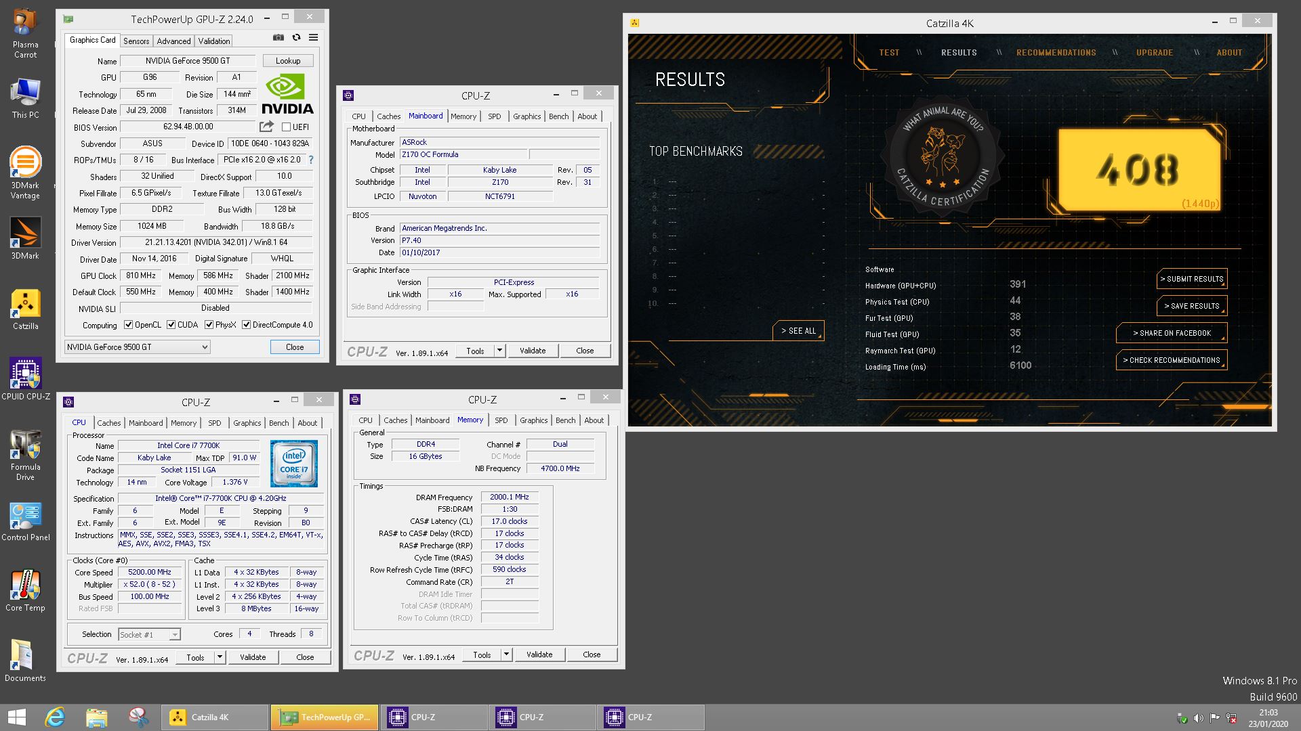Expand Tools dropdown arrow in CPU tab CPU-Z window

(x=220, y=657)
